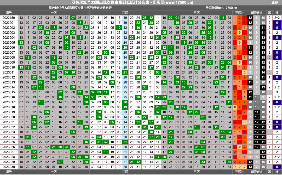Viewport: 282px width, 175px height.
Task: Select issue number 2023012
Action: coord(9,77)
